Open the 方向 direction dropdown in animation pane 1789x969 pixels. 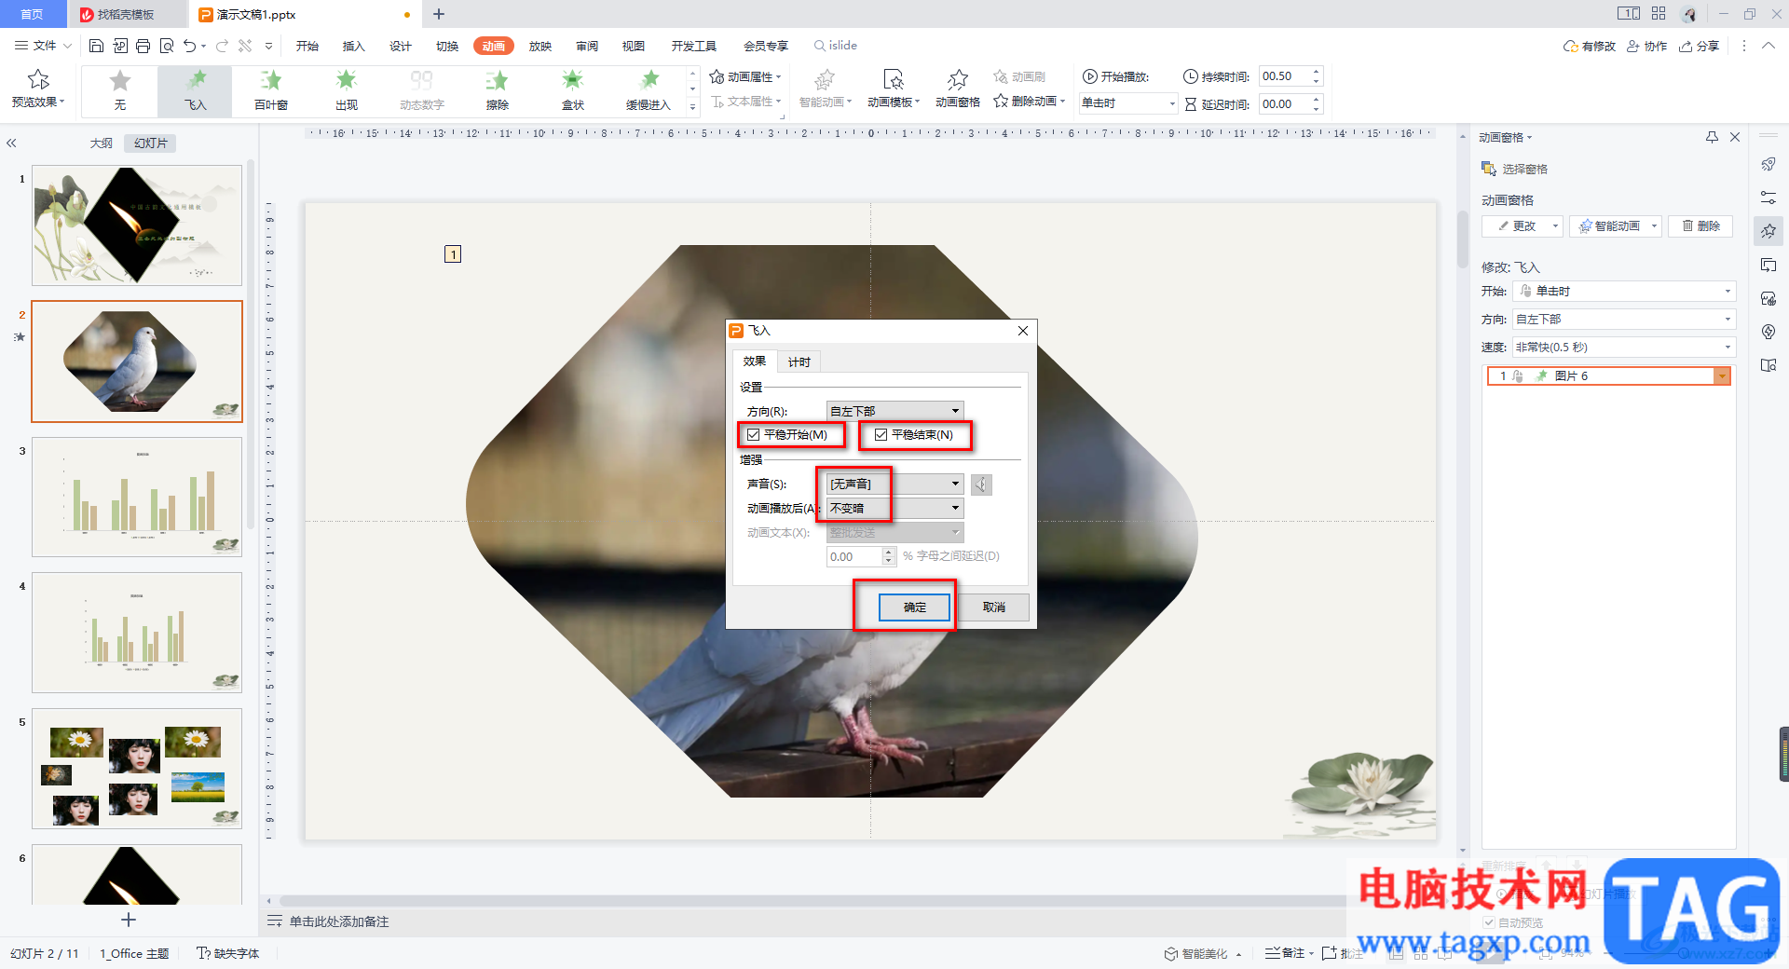(1623, 320)
